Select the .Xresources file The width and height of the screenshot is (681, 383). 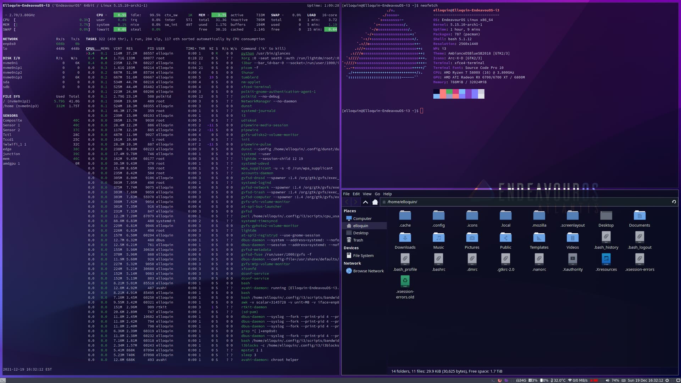[606, 262]
